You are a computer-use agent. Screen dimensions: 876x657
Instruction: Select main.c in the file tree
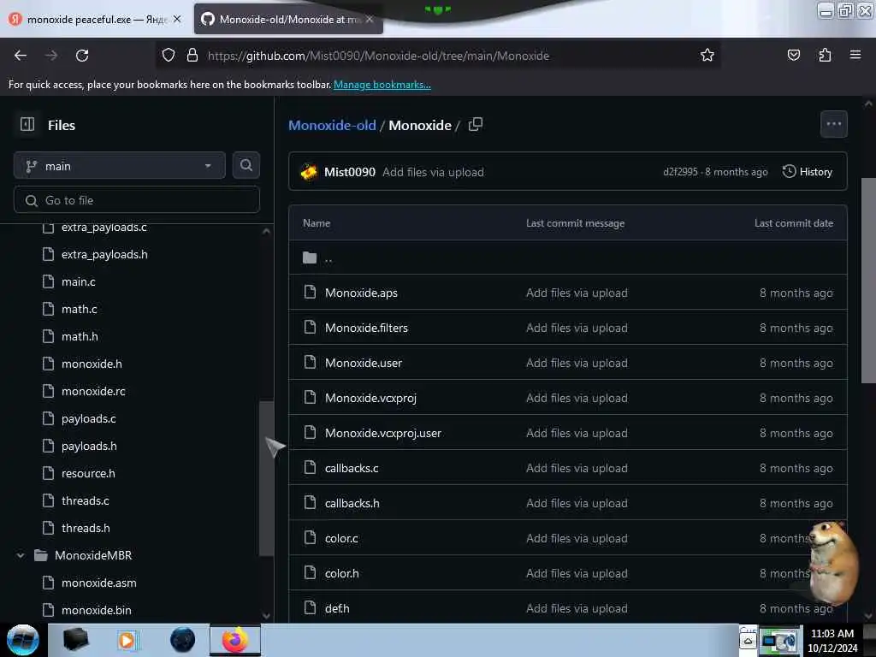tap(78, 281)
